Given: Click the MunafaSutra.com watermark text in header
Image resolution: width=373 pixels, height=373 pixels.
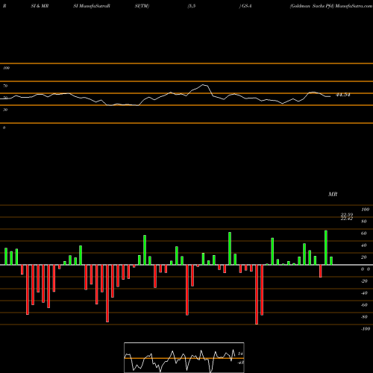Looking at the screenshot, I should (354, 6).
